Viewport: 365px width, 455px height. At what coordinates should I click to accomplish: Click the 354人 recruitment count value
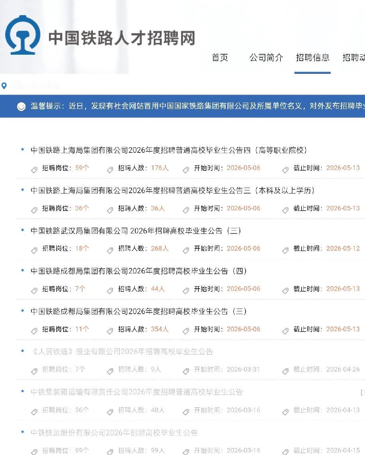tap(160, 329)
